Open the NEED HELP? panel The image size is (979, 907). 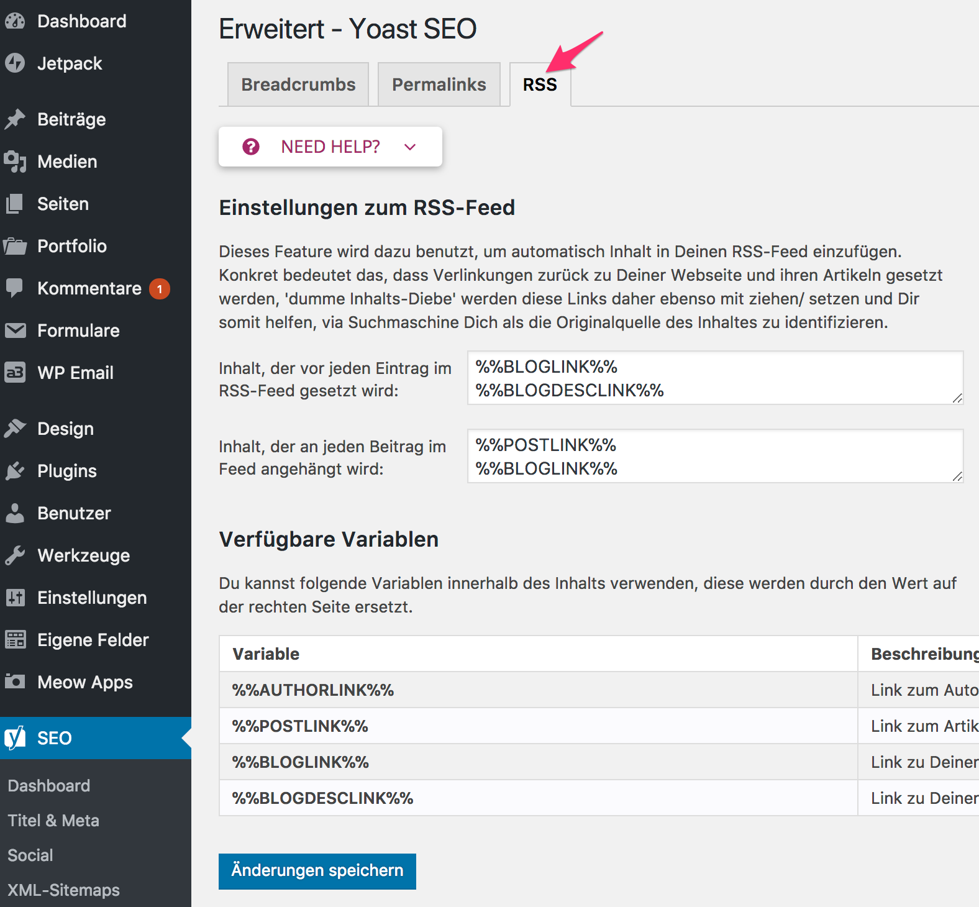330,147
